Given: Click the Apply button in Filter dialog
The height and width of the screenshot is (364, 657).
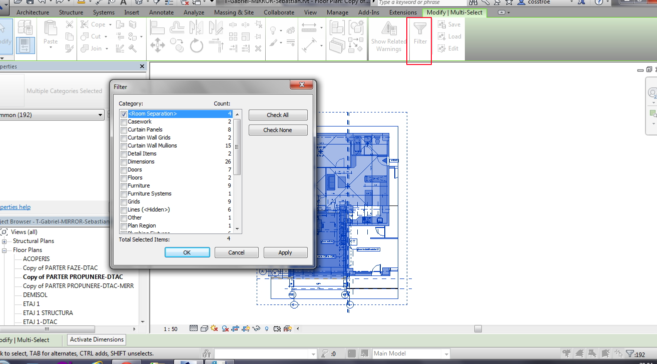Looking at the screenshot, I should click(285, 252).
